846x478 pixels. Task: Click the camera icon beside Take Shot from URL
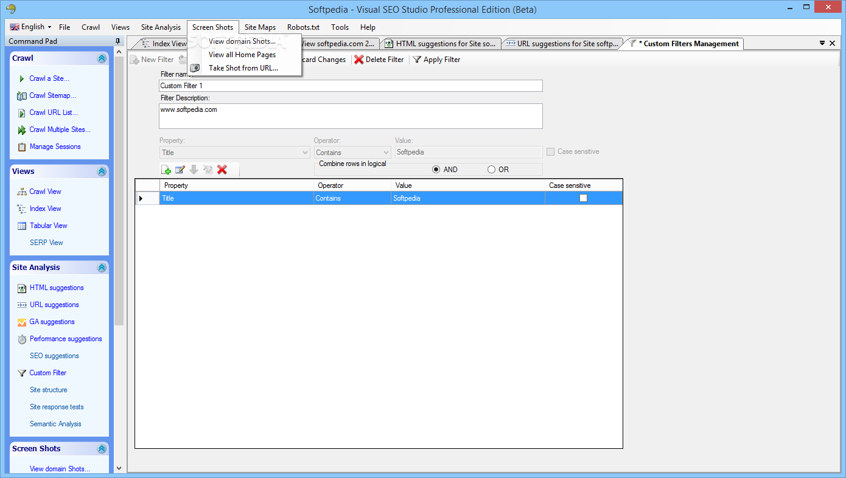195,68
